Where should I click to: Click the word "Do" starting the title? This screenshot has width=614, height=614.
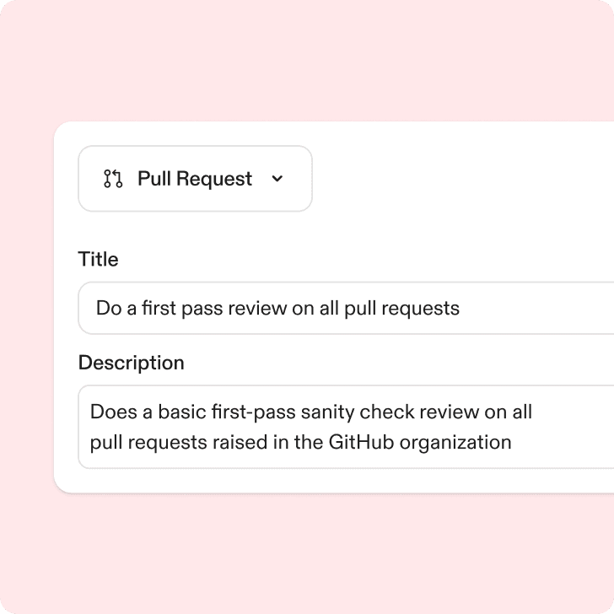(x=108, y=308)
